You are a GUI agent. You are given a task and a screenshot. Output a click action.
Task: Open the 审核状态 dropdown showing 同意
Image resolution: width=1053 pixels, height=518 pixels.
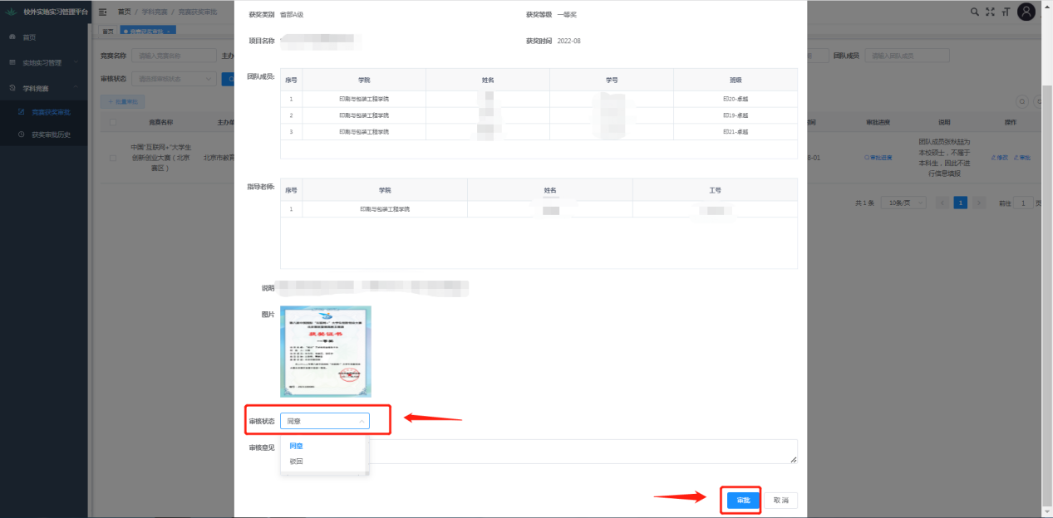(325, 421)
